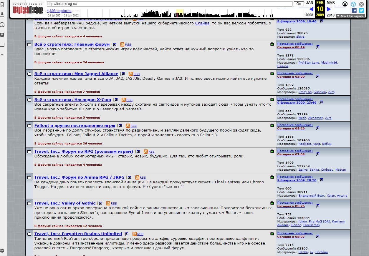369x256 pixels.
Task: Click the folder icon beside Форум по RPG (ролевым играм)
Action: 29,152
